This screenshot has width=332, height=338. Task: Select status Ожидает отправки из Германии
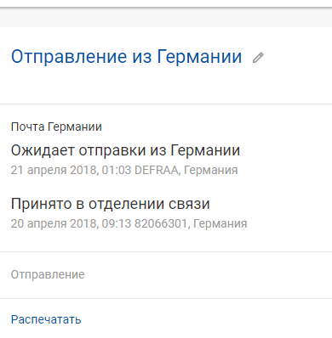pyautogui.click(x=125, y=150)
